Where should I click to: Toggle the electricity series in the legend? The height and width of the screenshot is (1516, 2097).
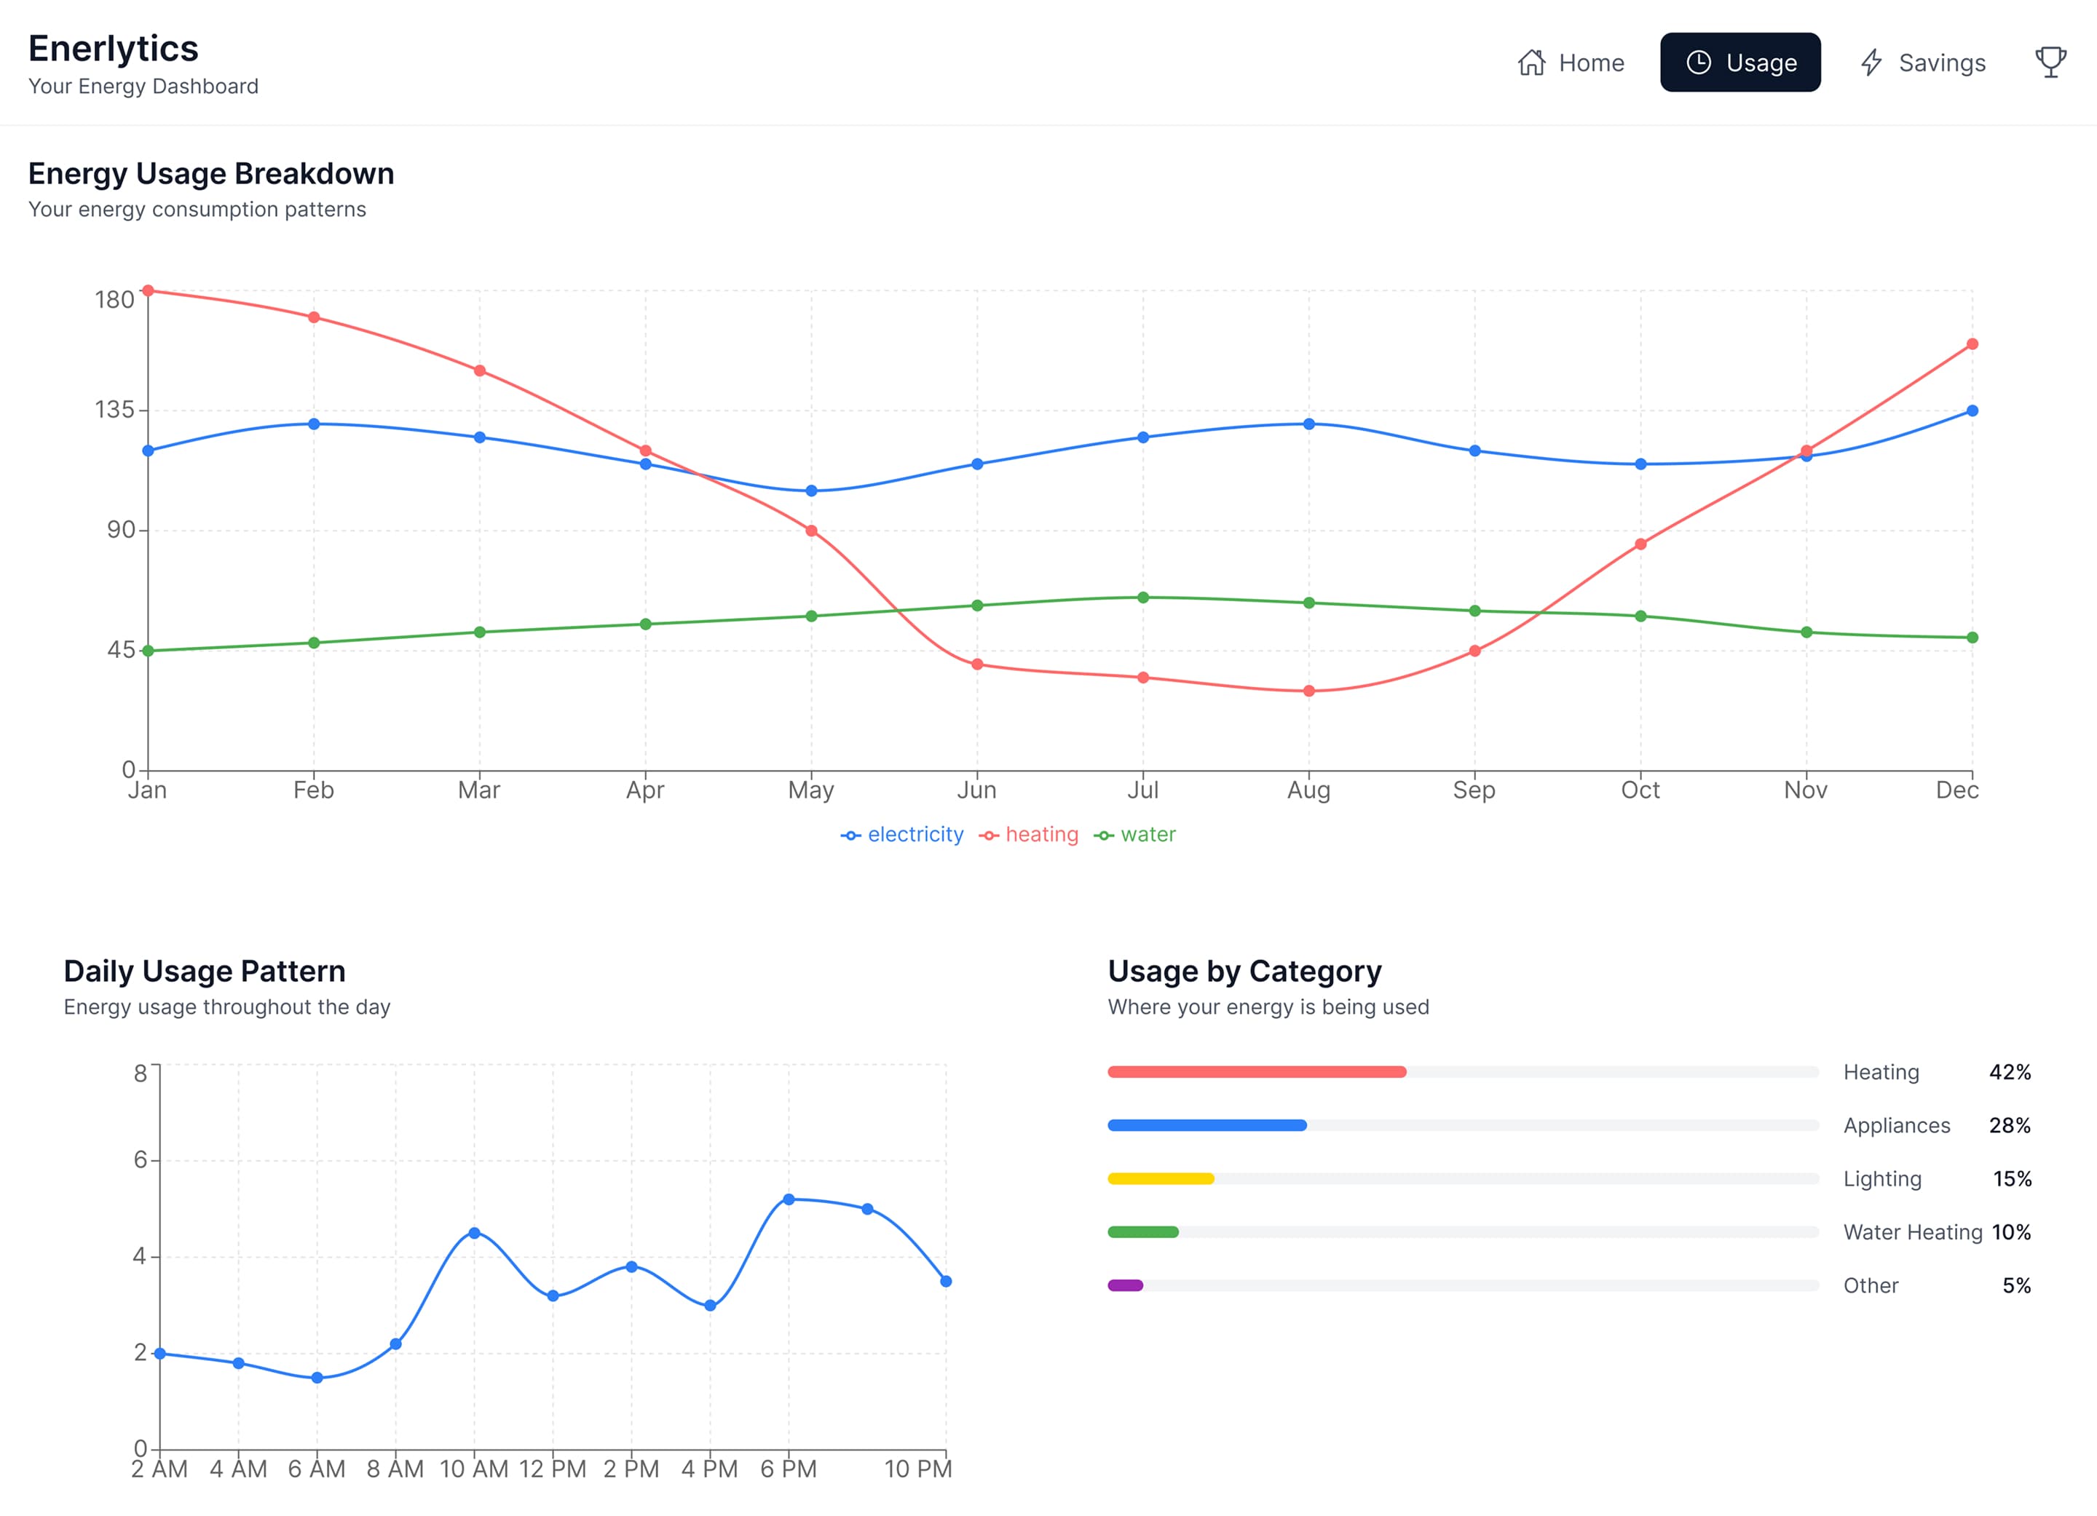coord(915,835)
